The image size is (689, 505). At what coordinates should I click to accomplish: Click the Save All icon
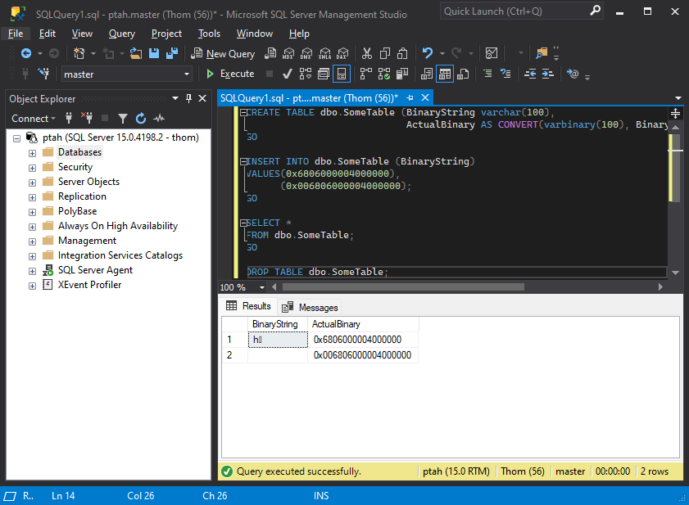[172, 53]
